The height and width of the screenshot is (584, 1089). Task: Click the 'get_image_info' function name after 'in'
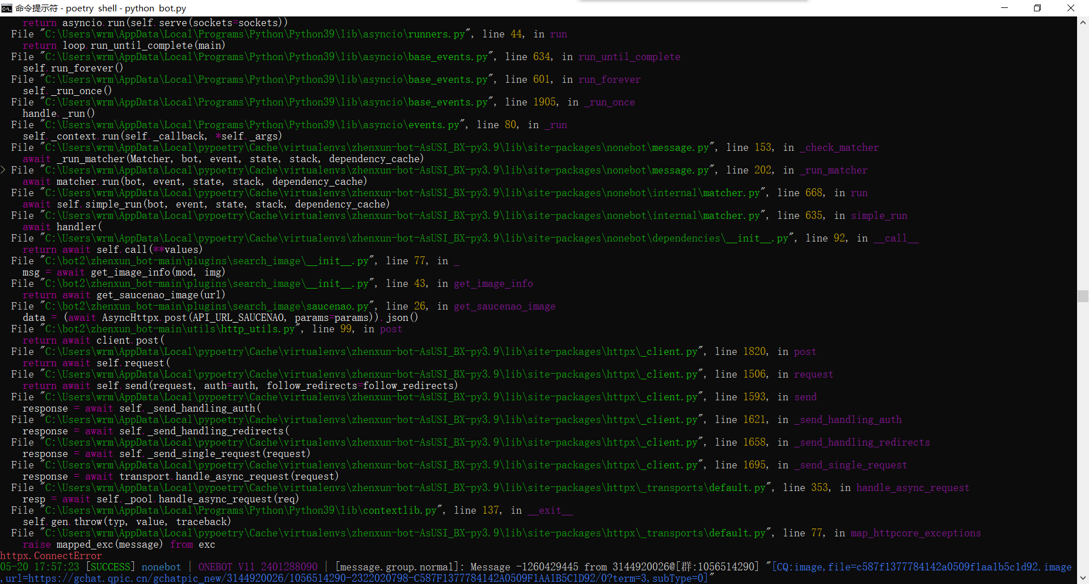tap(493, 283)
